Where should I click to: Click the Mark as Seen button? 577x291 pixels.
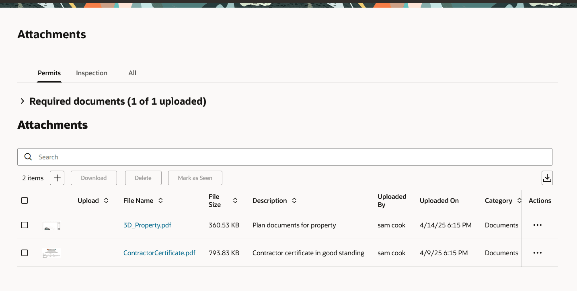click(x=195, y=177)
